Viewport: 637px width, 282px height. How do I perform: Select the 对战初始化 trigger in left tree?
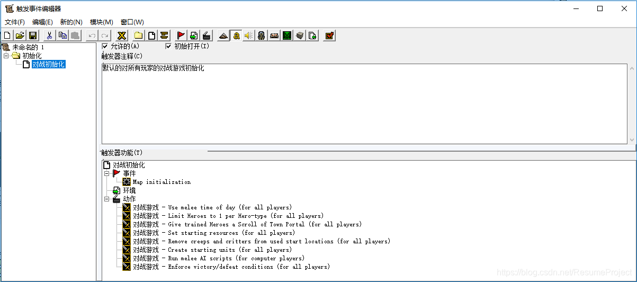[48, 64]
